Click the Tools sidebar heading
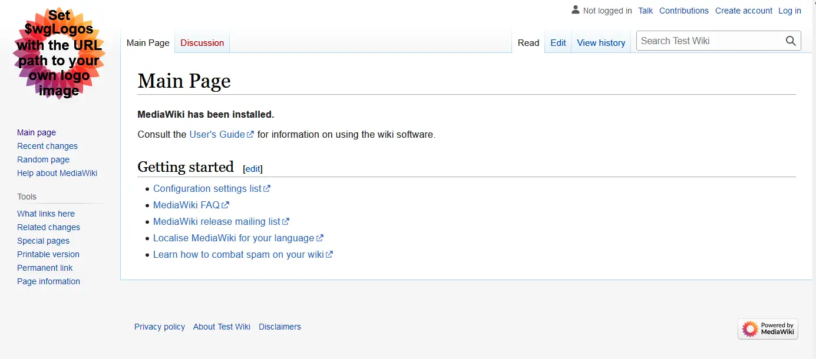Viewport: 816px width, 359px height. coord(27,197)
